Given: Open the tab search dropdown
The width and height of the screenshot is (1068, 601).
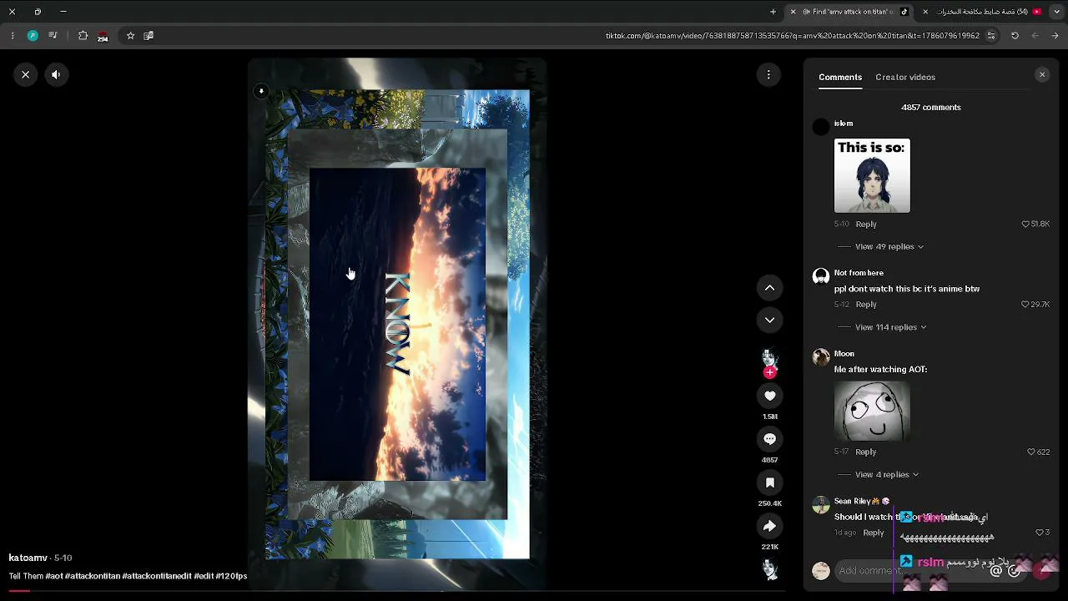Looking at the screenshot, I should [x=1056, y=12].
